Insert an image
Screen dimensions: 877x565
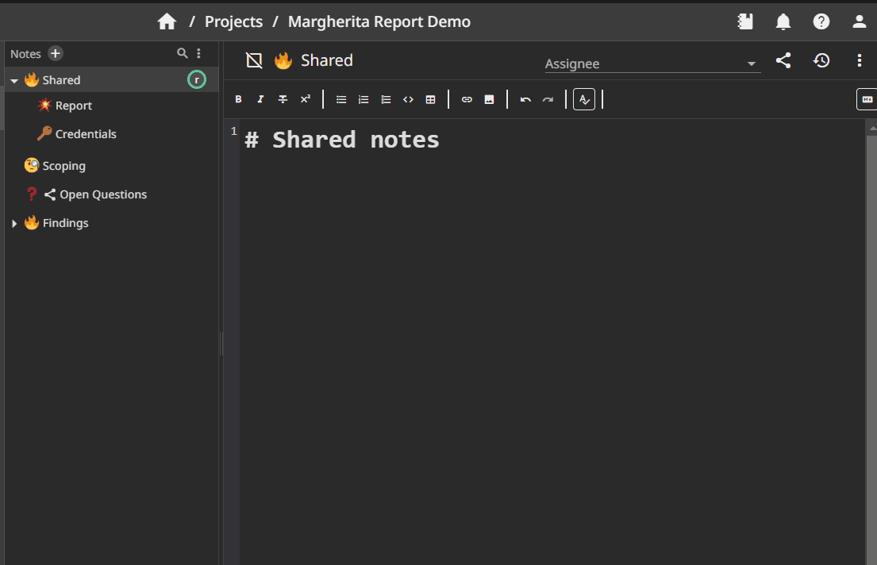click(x=490, y=99)
